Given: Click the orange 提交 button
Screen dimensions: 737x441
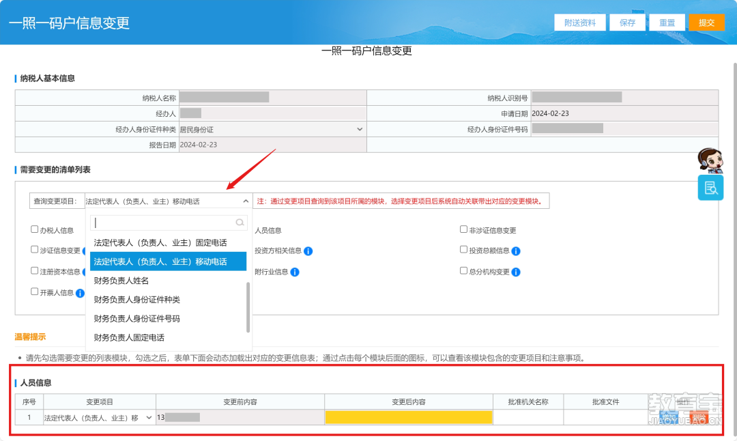Looking at the screenshot, I should (x=706, y=23).
